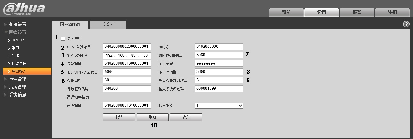Open the 组播 sidebar item

15,56
